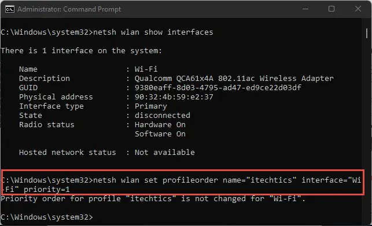
Task: Click the Hardware On radio status text
Action: (160, 124)
